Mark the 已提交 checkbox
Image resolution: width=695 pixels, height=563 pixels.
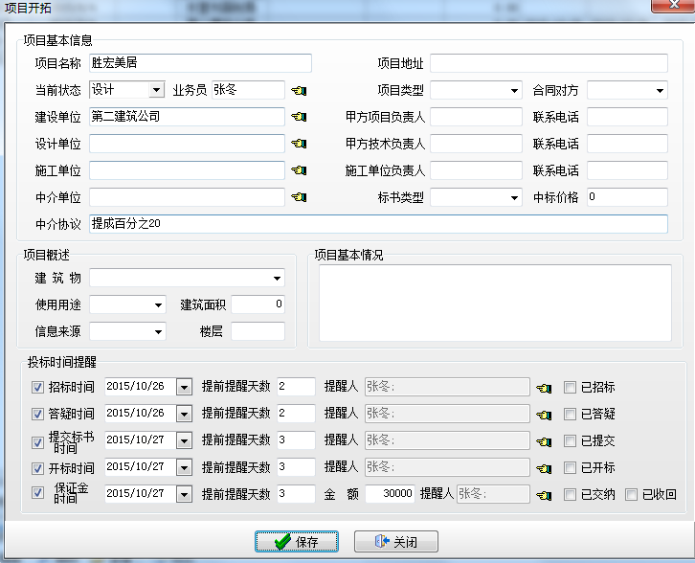pyautogui.click(x=571, y=441)
